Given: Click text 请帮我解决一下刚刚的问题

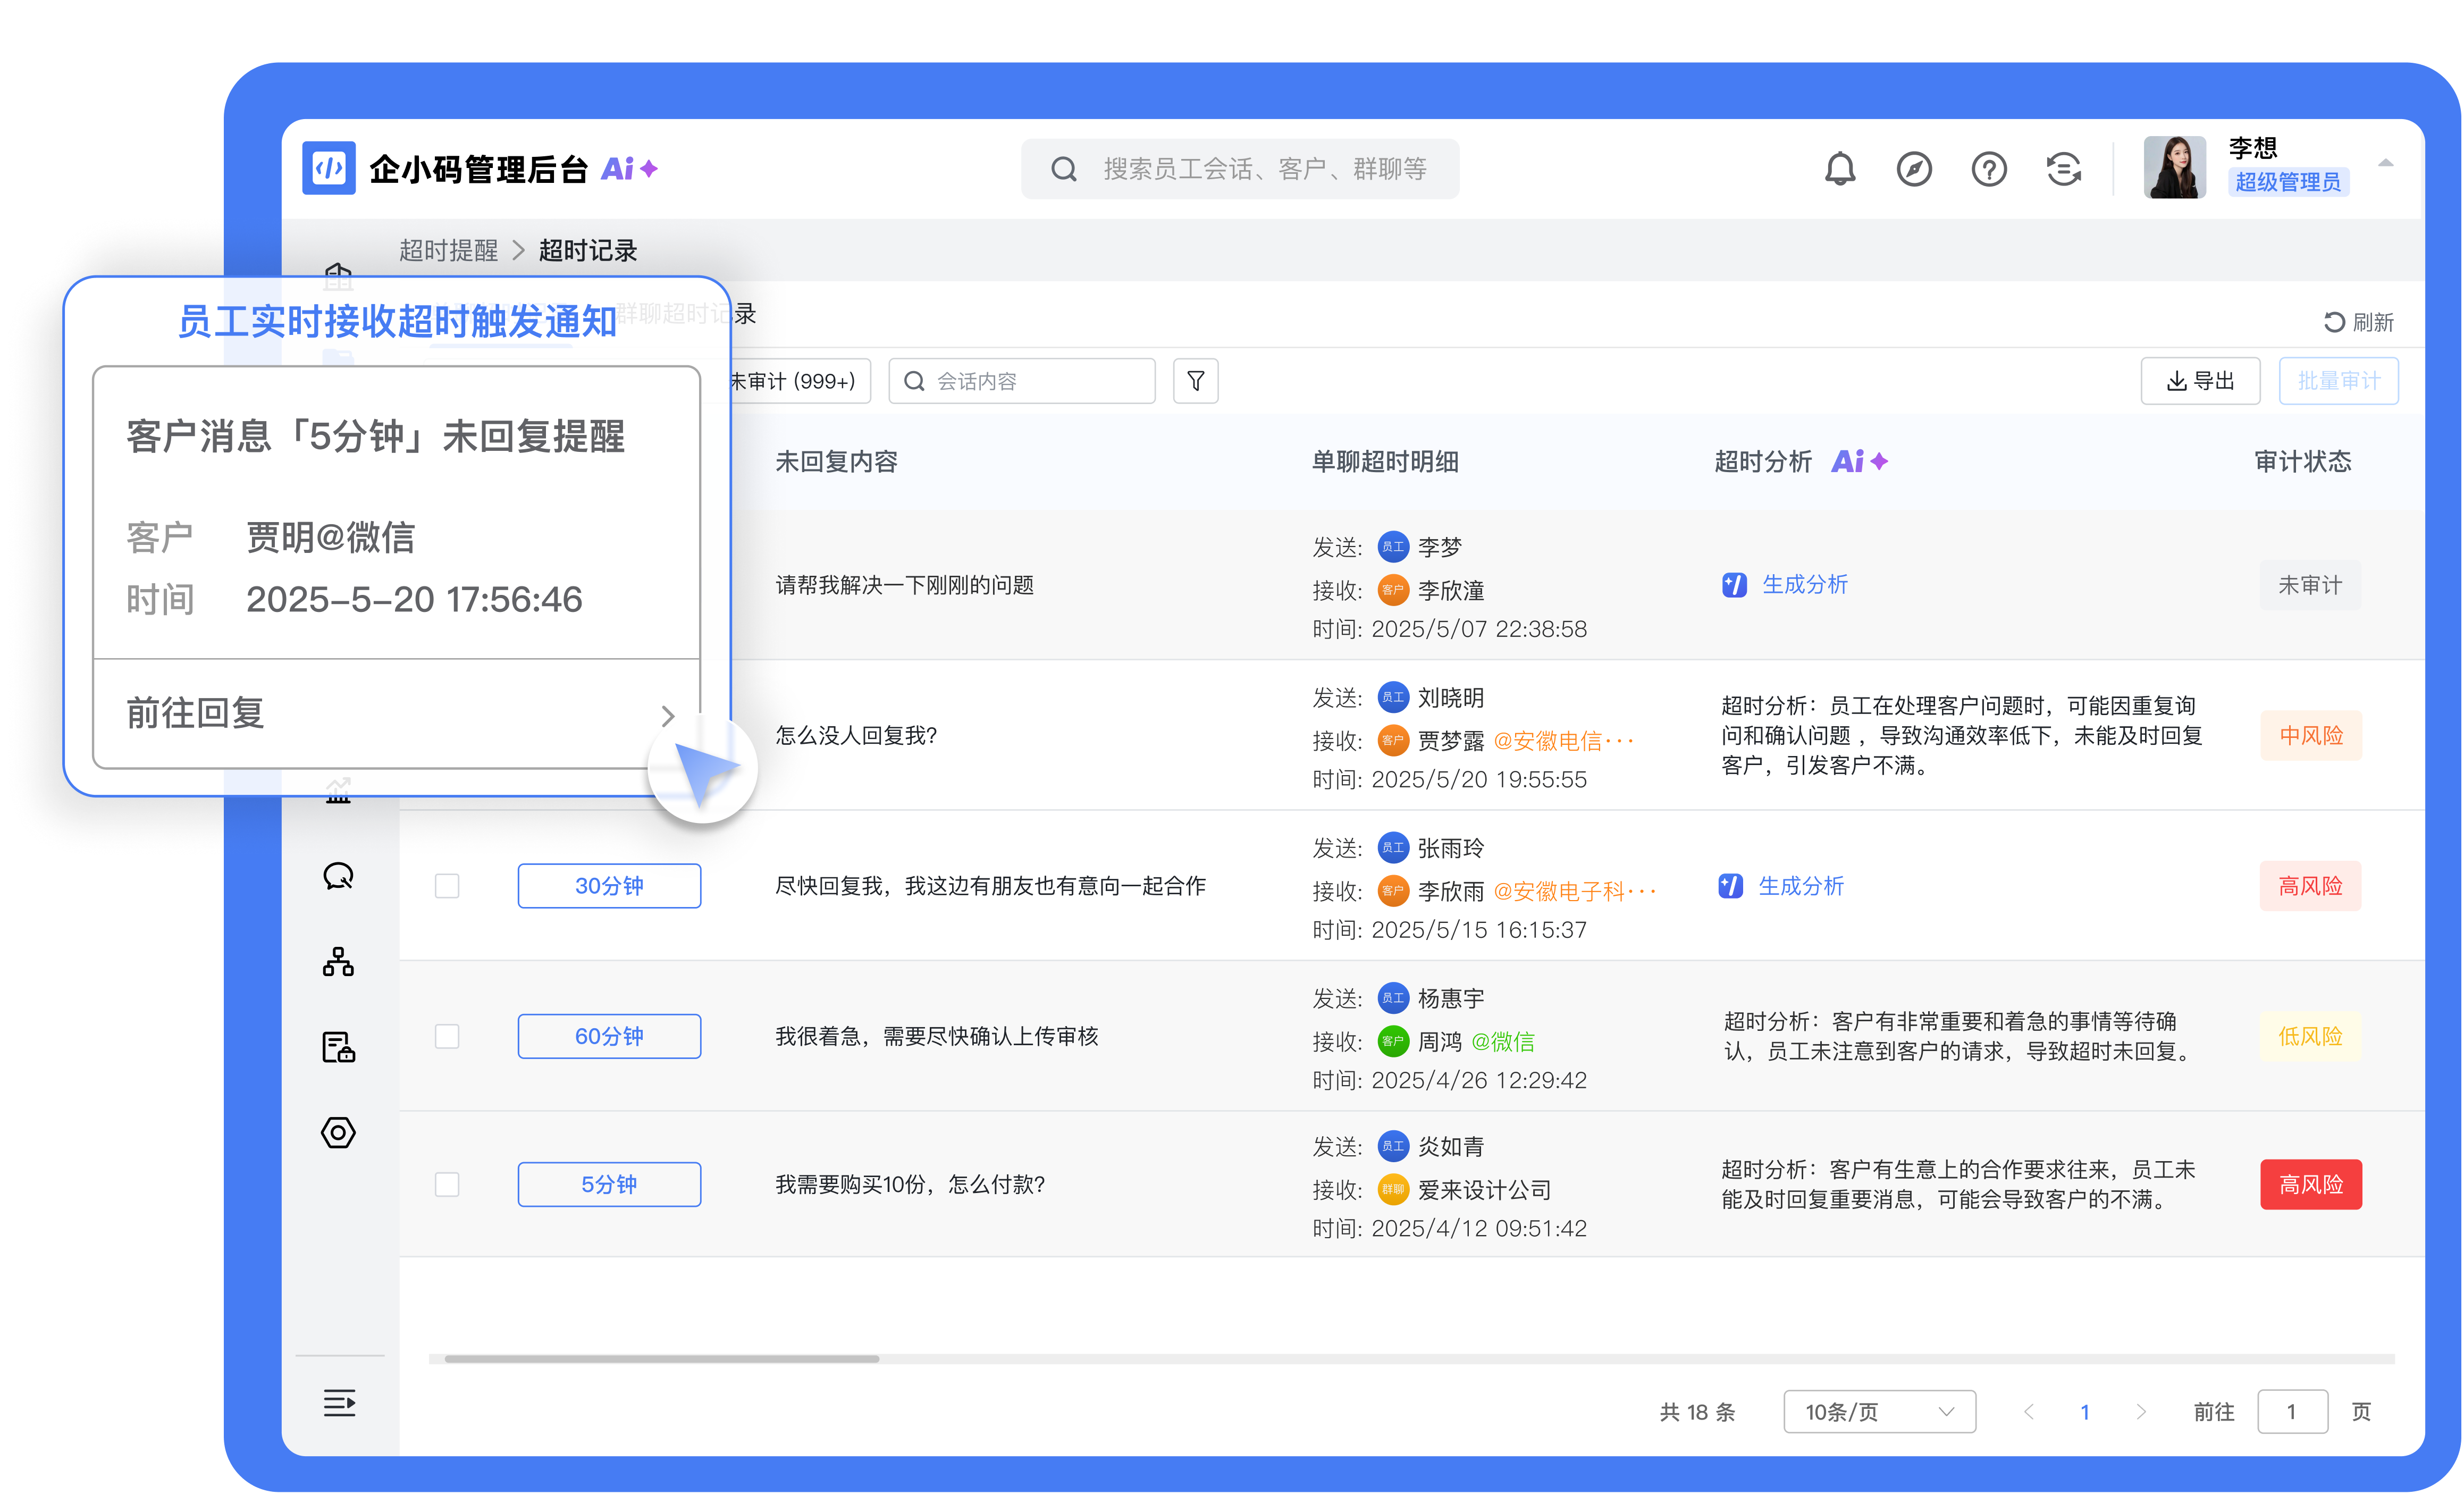Looking at the screenshot, I should [904, 585].
